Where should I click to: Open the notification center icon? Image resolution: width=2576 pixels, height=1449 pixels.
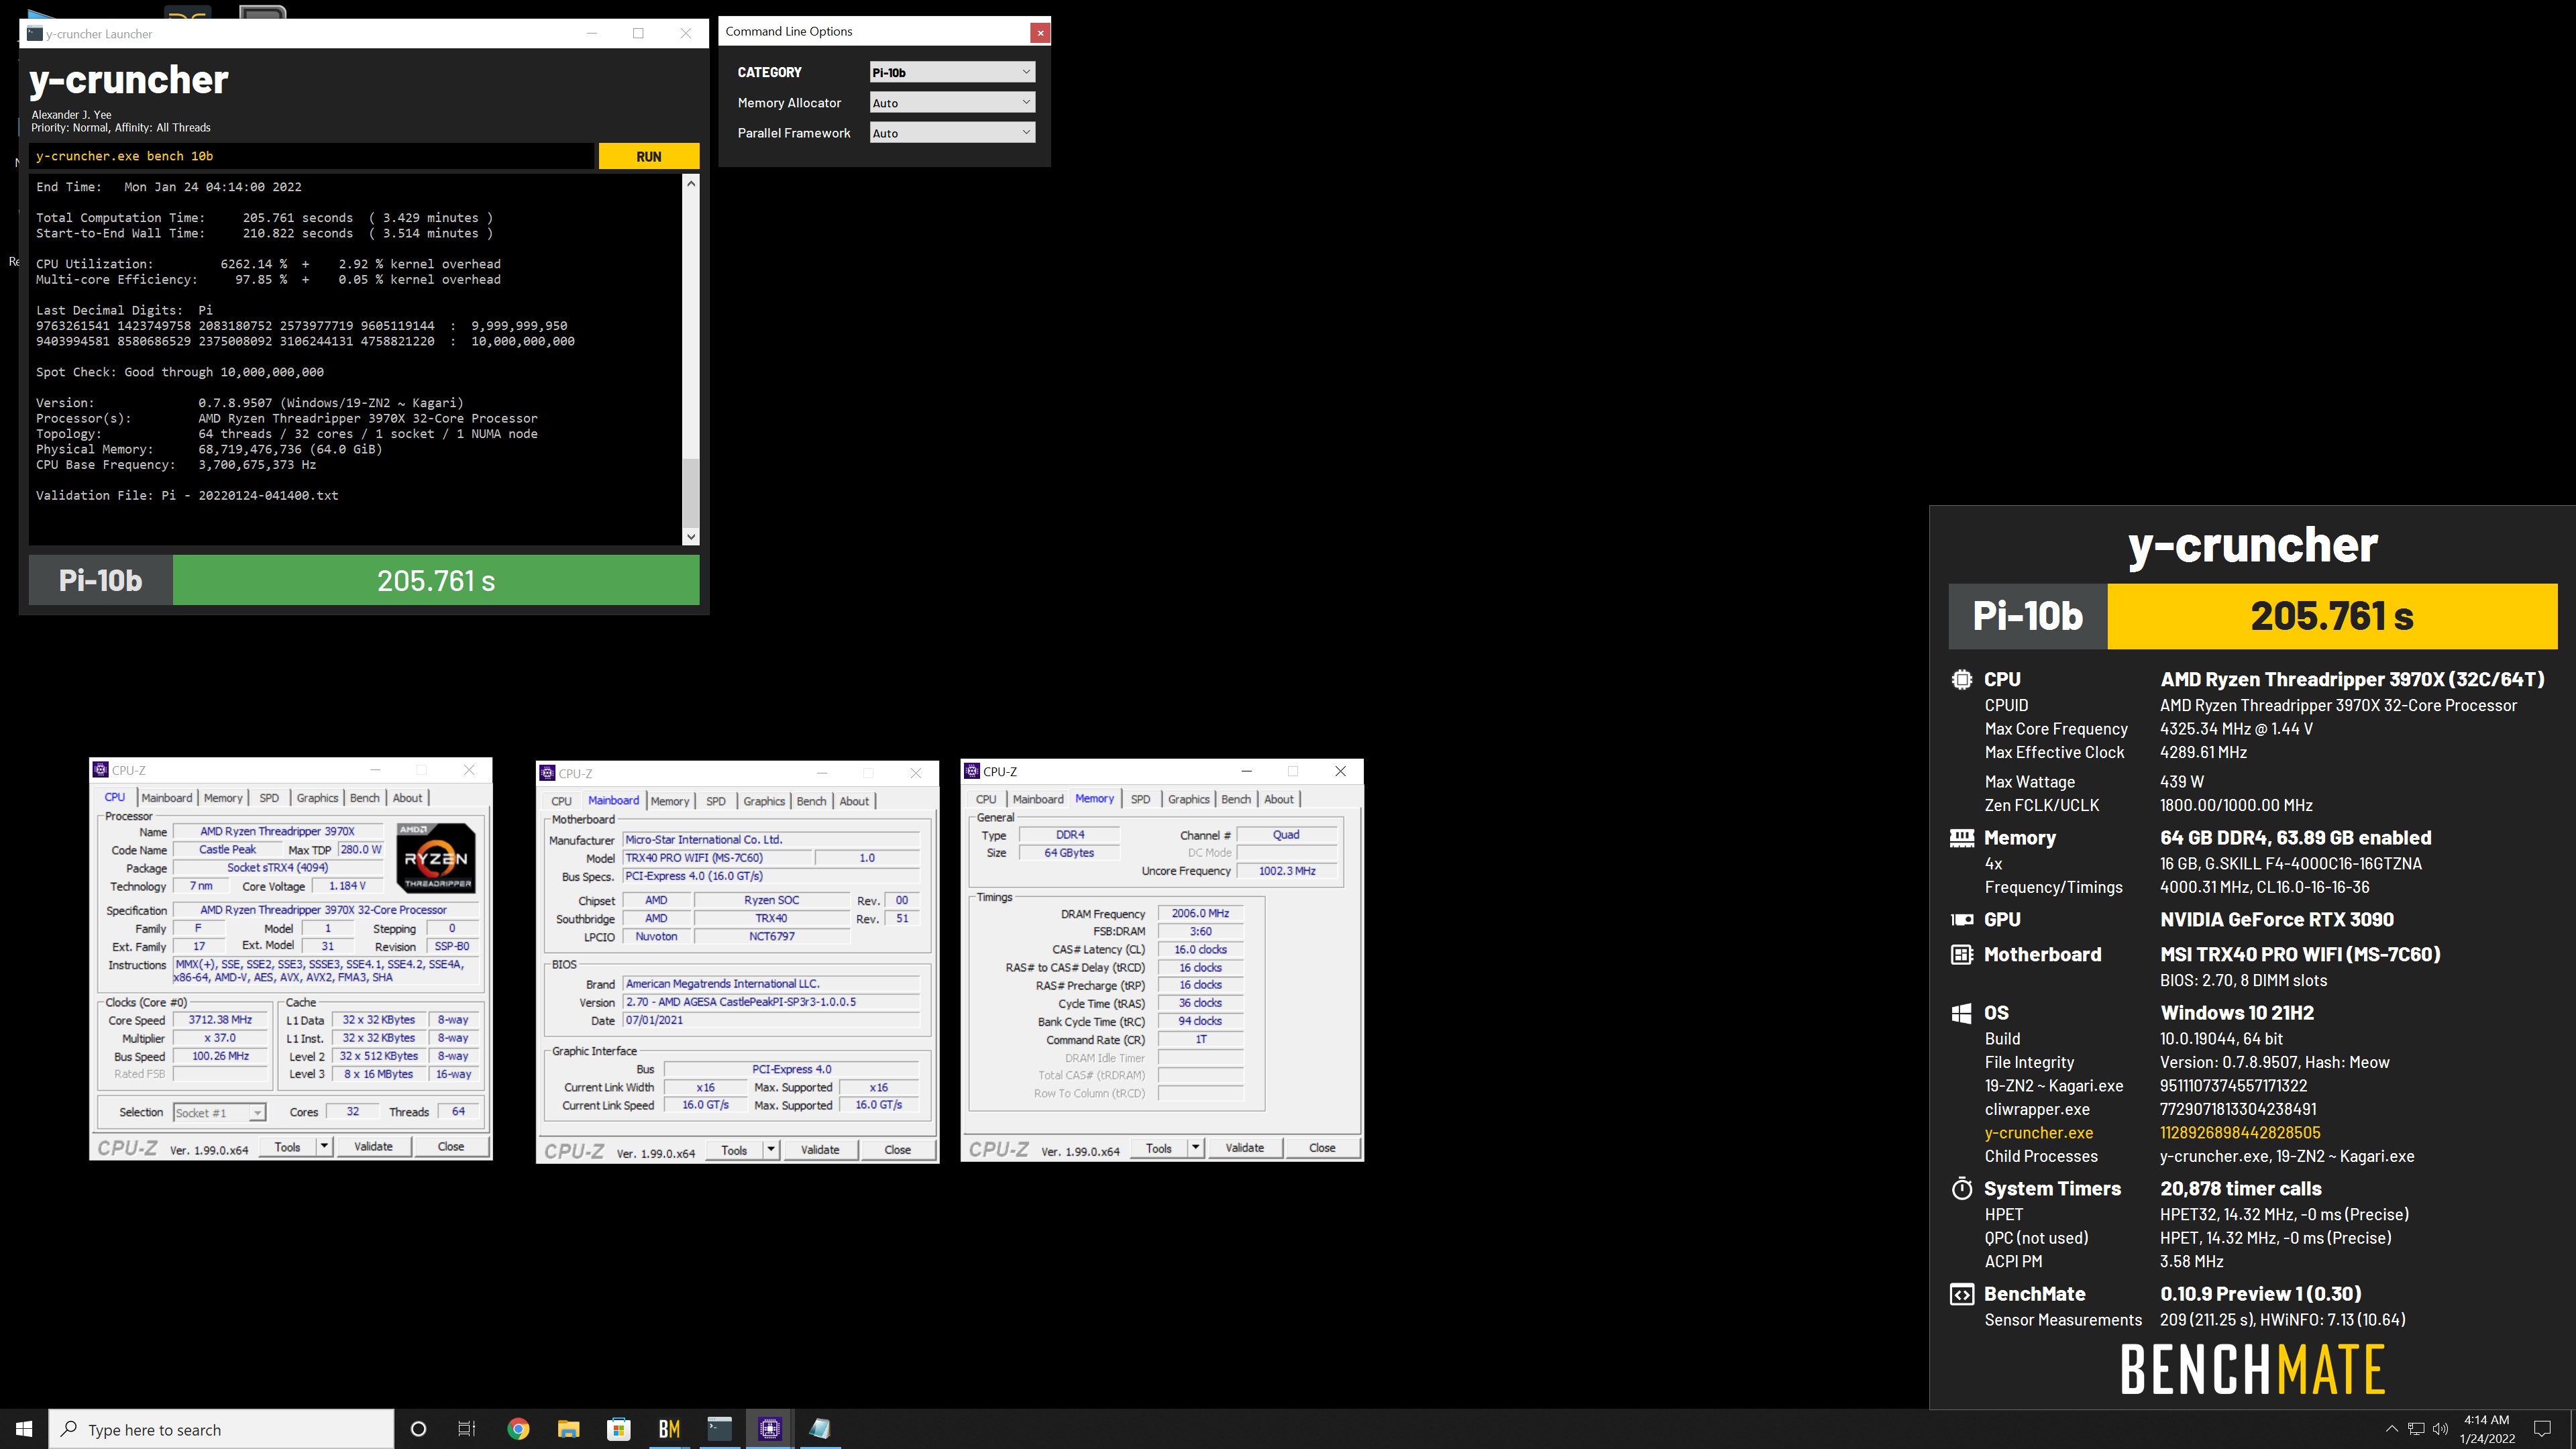(2542, 1429)
